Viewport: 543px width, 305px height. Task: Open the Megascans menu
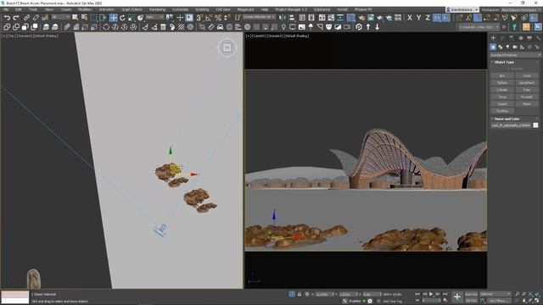click(x=245, y=9)
